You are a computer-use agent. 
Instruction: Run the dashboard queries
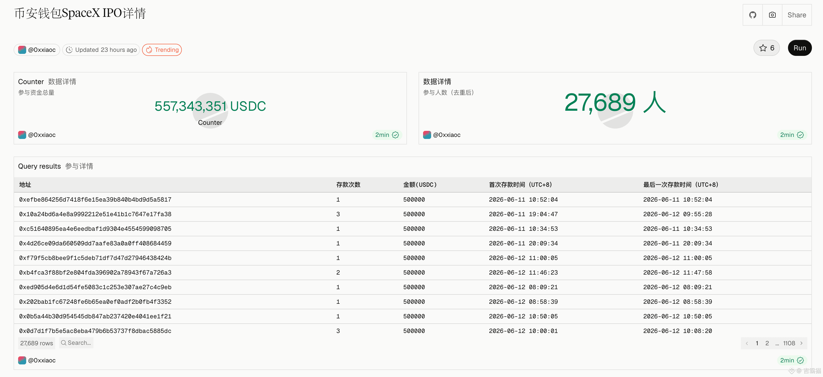[800, 48]
